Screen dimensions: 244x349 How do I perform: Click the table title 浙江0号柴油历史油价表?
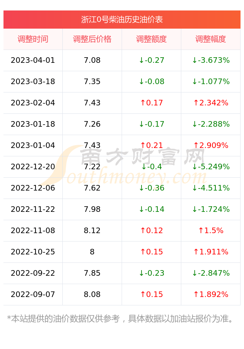pyautogui.click(x=122, y=20)
